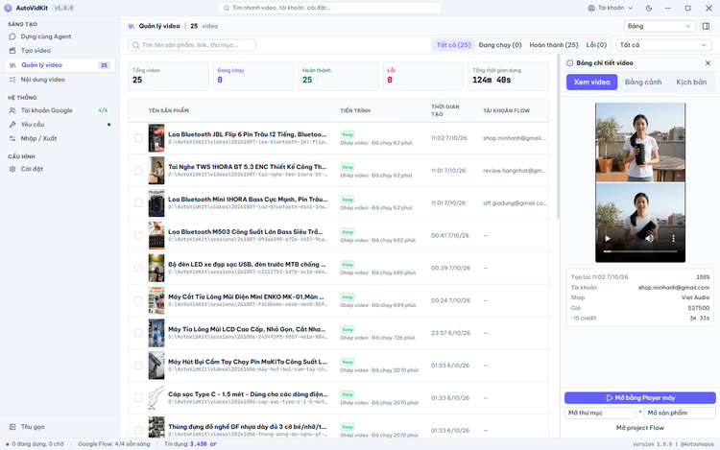This screenshot has height=450, width=720.
Task: Sort by Thời gian tạo column header
Action: click(x=444, y=110)
